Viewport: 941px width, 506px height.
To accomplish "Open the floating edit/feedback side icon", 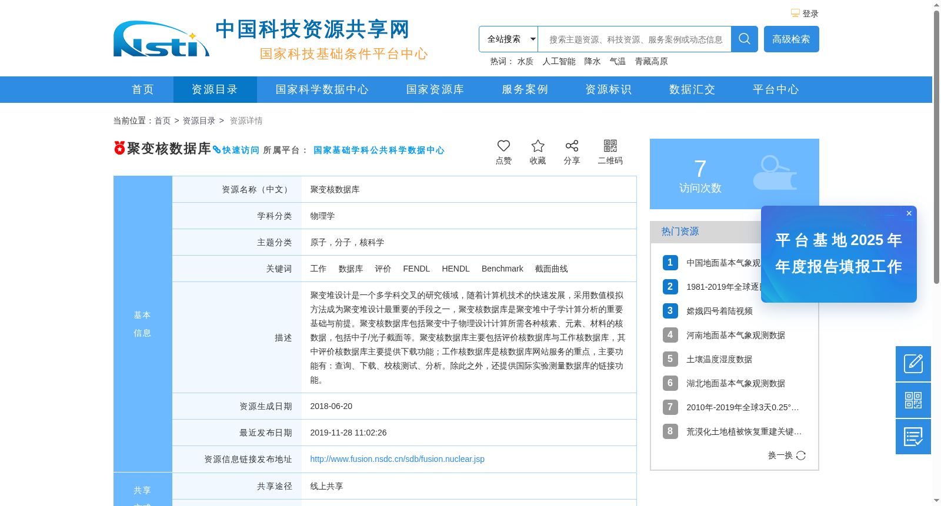I will coord(913,364).
